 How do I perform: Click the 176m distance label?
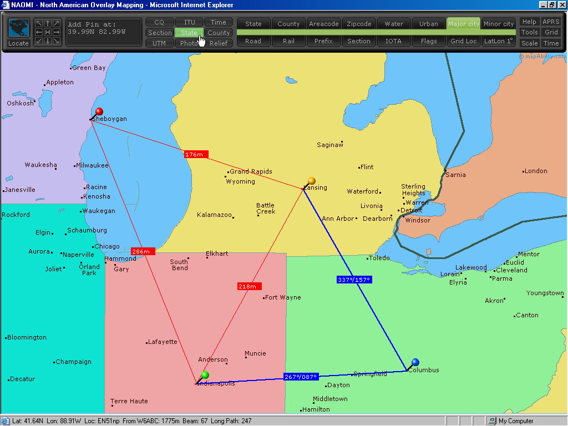(196, 154)
